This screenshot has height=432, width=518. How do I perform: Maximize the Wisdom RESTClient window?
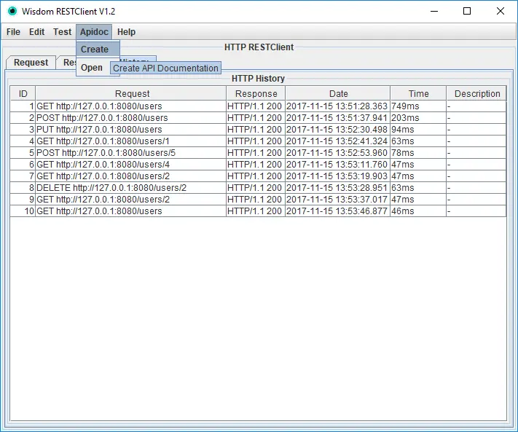[467, 11]
